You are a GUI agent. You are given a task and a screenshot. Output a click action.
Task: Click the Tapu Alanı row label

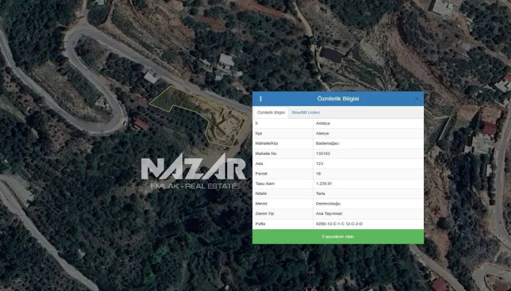click(x=265, y=184)
